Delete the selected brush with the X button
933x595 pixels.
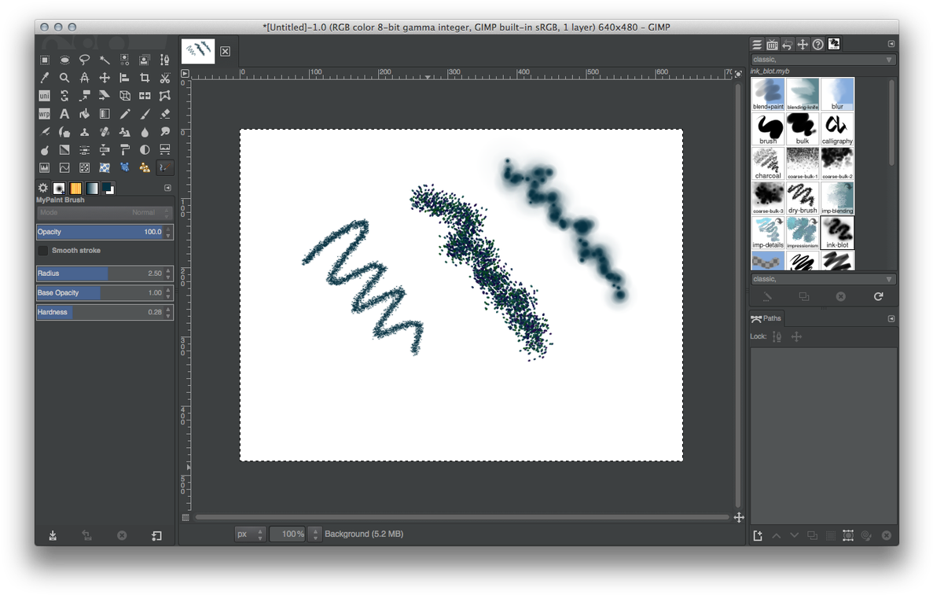coord(840,296)
